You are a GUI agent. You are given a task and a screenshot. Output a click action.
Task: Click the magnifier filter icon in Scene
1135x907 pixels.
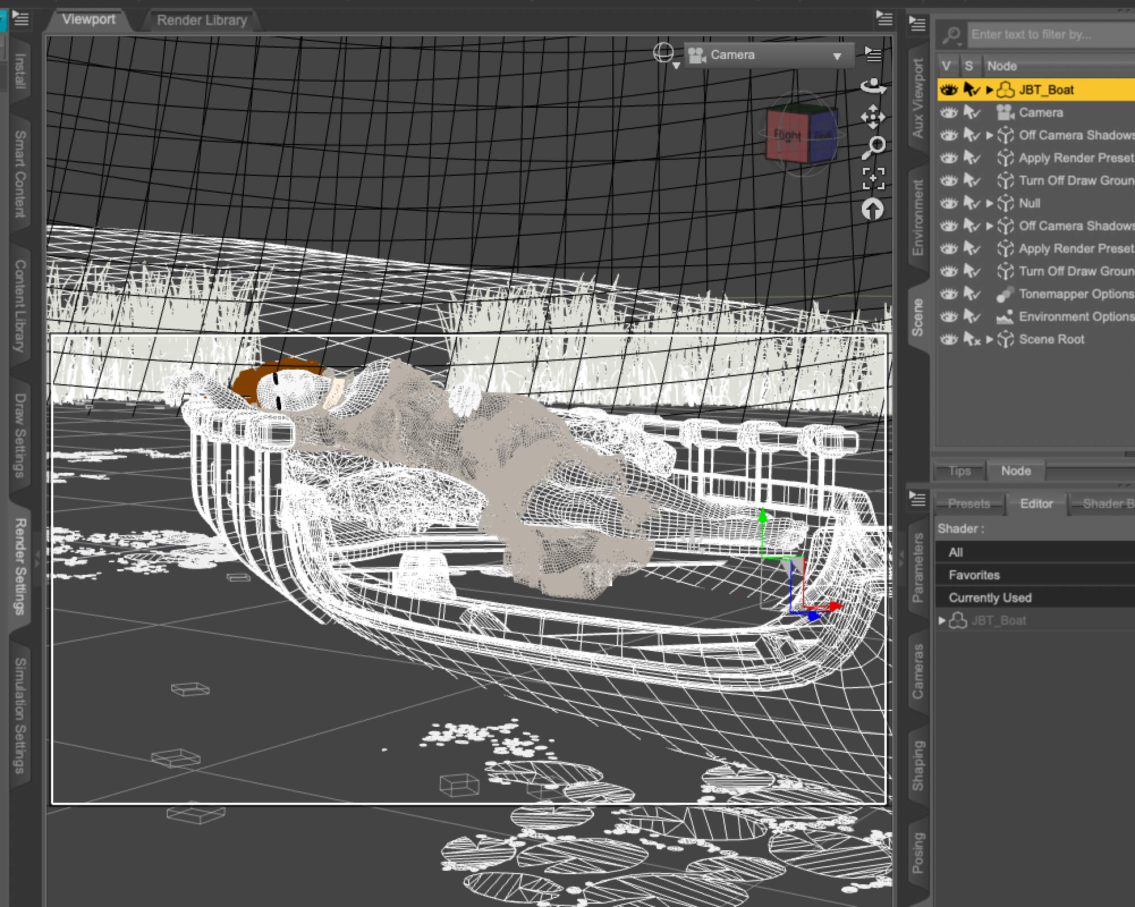point(952,35)
